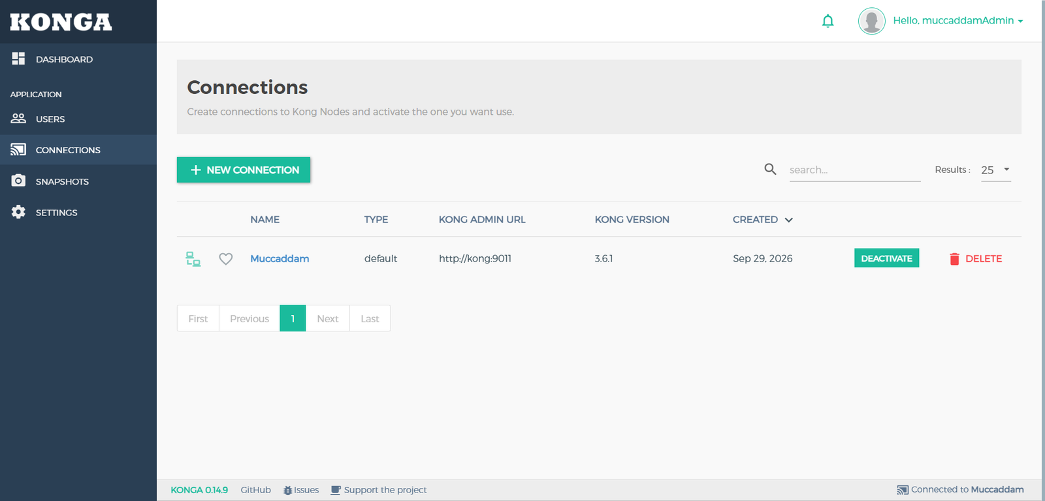
Task: Expand the Hello, muccaddamAdmin user menu
Action: (x=957, y=21)
